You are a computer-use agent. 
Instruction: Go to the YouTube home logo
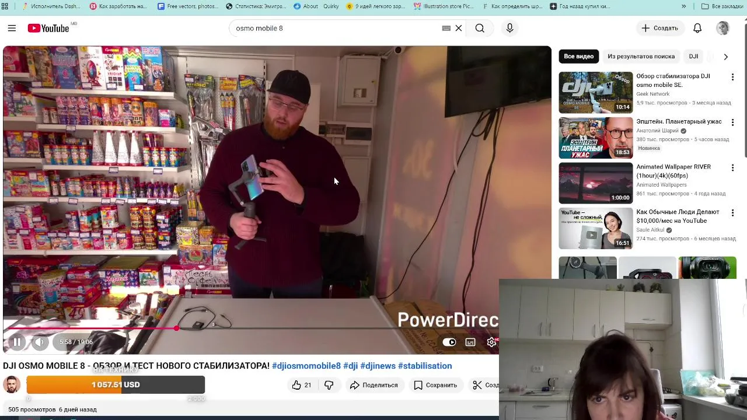[x=48, y=28]
